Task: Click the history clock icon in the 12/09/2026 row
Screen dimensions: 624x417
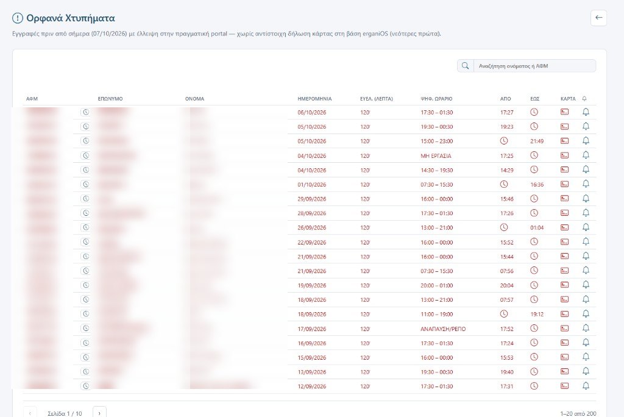Action: [x=85, y=386]
